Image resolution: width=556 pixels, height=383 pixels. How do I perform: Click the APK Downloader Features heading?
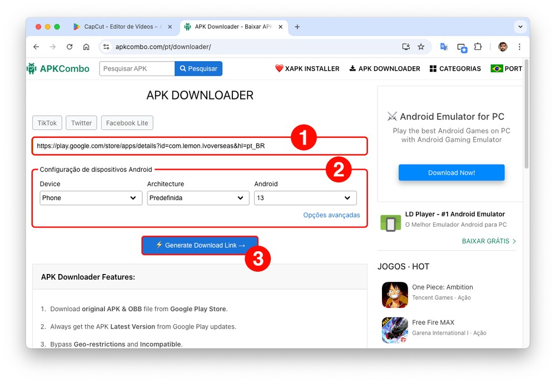coord(88,277)
